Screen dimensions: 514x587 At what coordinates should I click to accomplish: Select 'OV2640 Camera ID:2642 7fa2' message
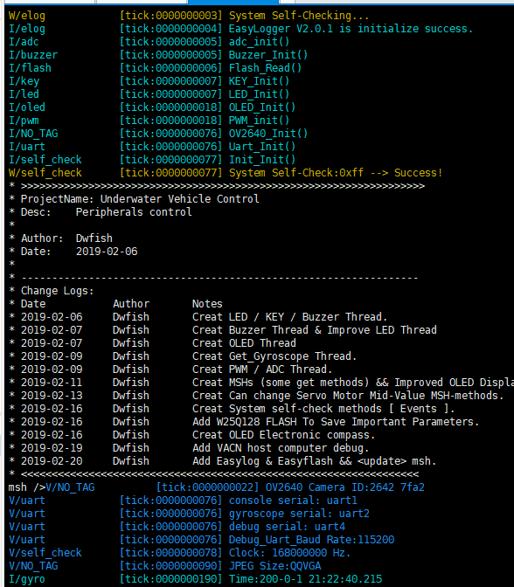[345, 487]
